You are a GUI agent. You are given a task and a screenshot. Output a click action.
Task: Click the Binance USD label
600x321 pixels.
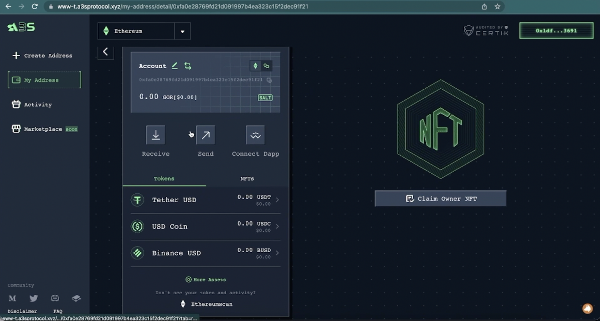pos(176,253)
